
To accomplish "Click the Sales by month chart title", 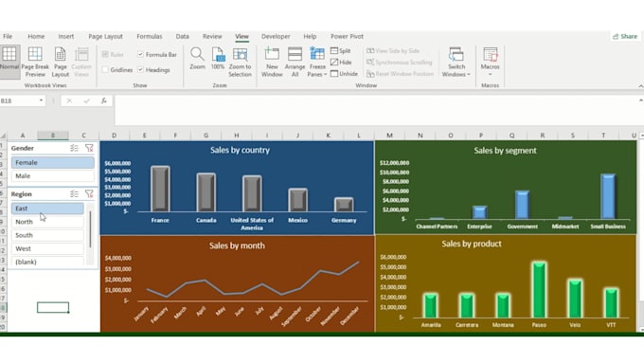I will coord(237,245).
